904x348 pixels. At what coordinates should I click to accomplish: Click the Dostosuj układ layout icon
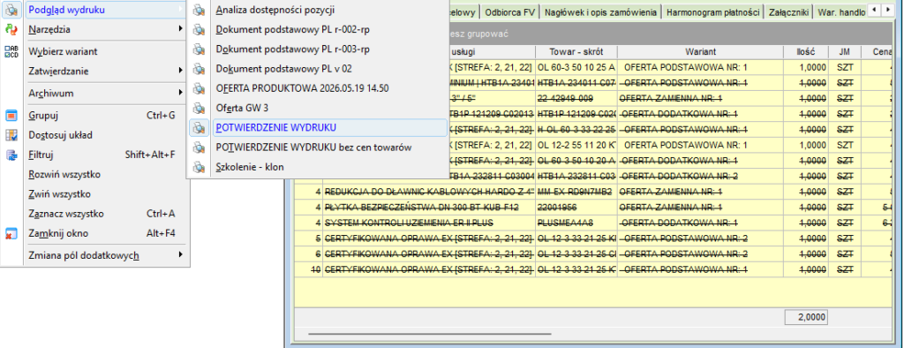11,135
